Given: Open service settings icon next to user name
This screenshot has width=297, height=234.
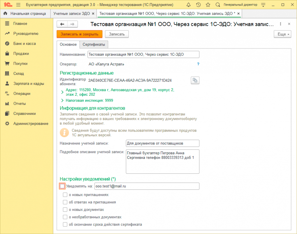Looking at the screenshot, I should 263,5.
